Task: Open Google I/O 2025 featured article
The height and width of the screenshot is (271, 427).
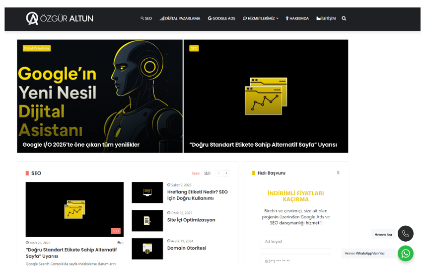Action: point(81,145)
